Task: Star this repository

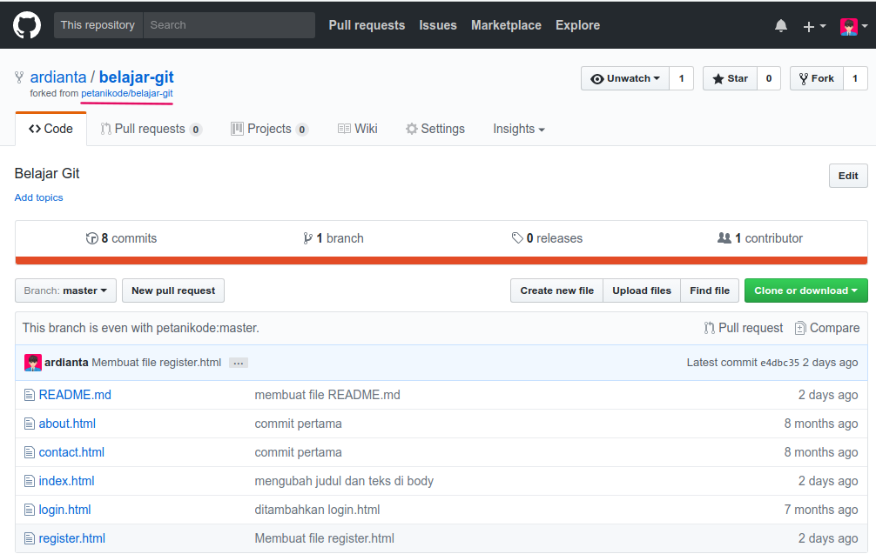Action: (x=730, y=78)
